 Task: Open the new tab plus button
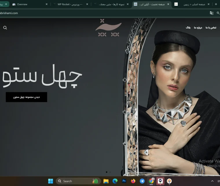coord(216,4)
